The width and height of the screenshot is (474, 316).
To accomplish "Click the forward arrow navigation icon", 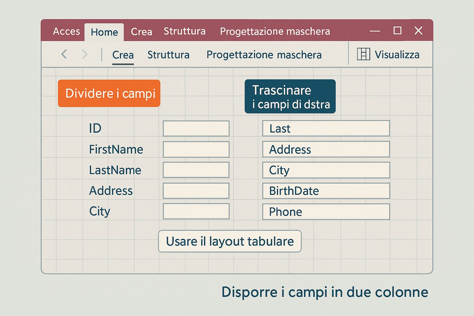I will pos(84,54).
